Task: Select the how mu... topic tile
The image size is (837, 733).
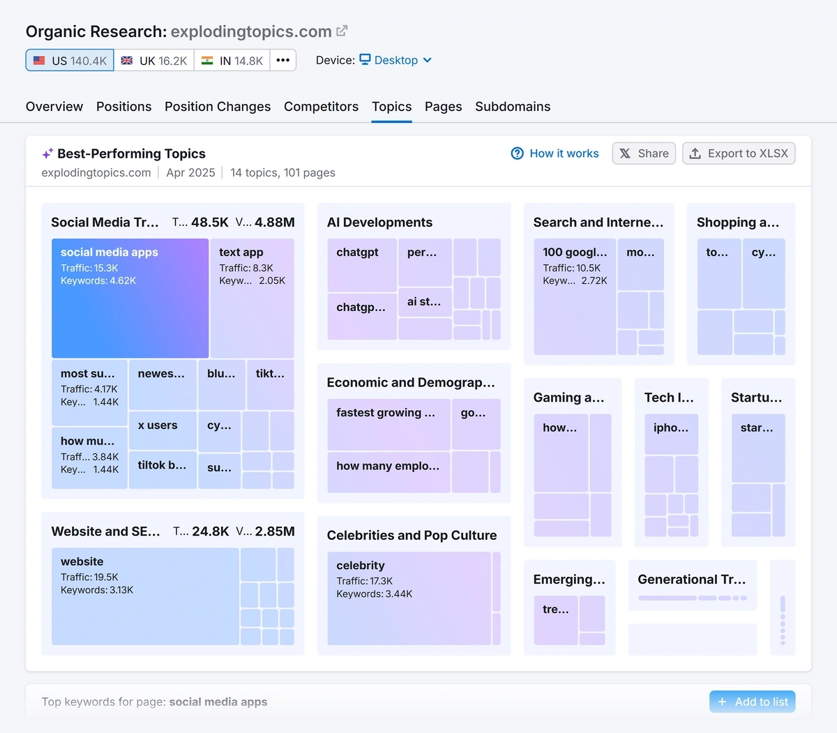Action: click(x=89, y=458)
